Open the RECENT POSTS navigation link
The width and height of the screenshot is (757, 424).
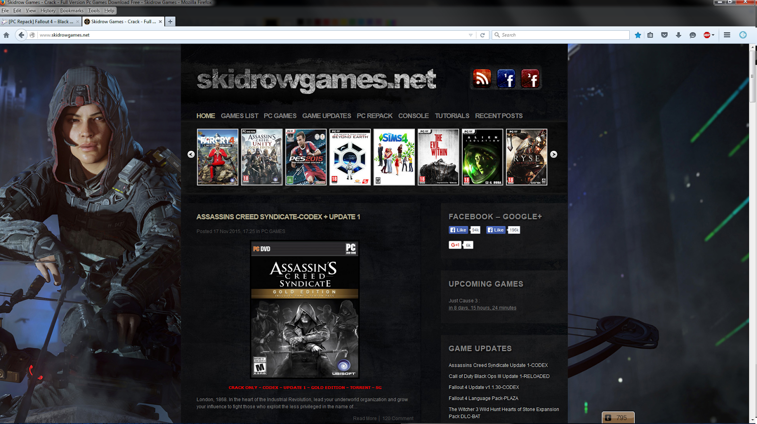pyautogui.click(x=499, y=116)
